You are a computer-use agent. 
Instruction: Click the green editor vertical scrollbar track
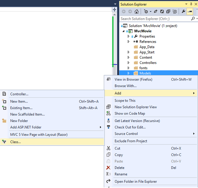113,40
